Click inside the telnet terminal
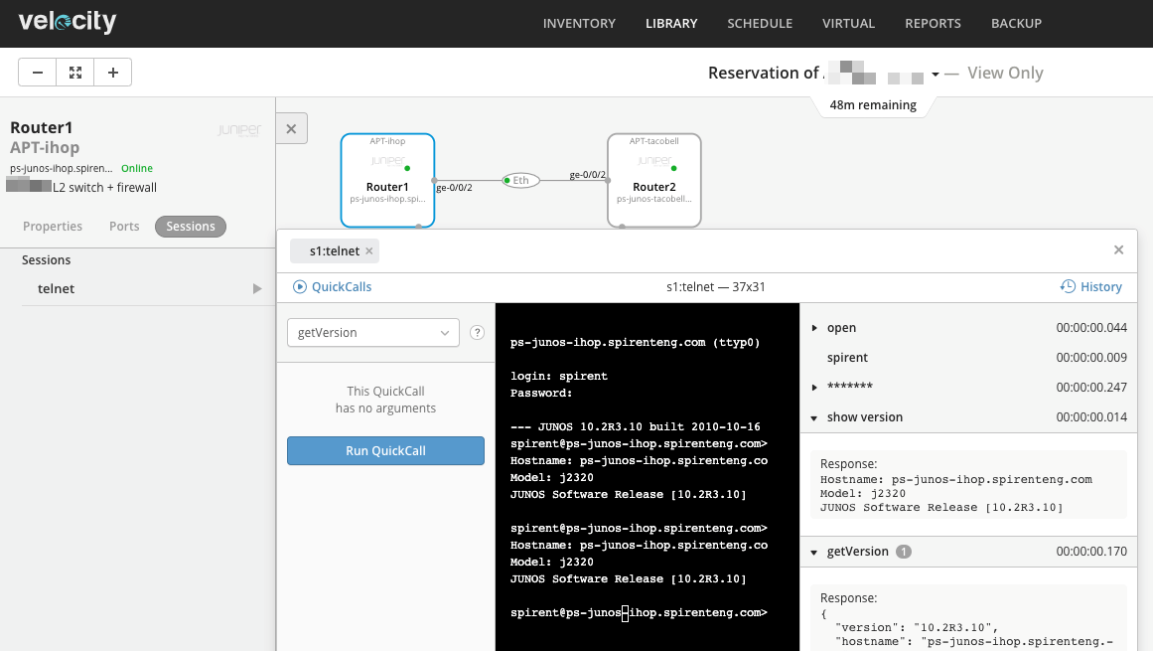The width and height of the screenshot is (1153, 651). (648, 477)
